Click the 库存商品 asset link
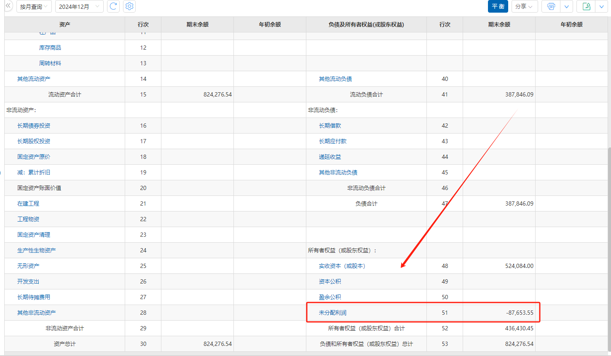Viewport: 611px width, 356px height. [50, 48]
